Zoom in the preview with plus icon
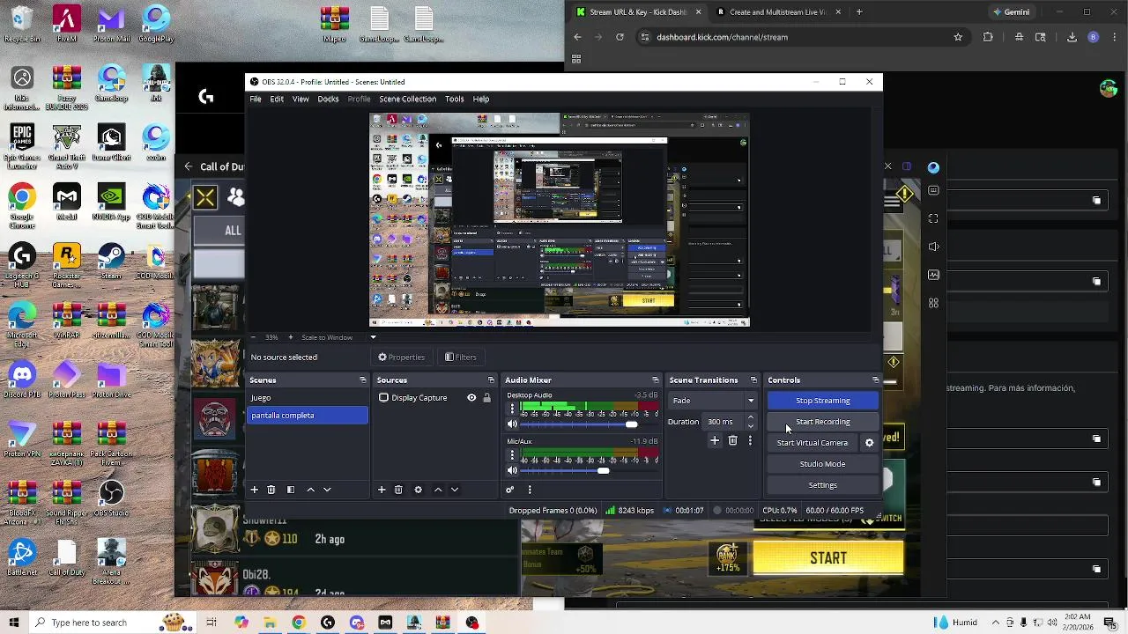 pos(290,337)
